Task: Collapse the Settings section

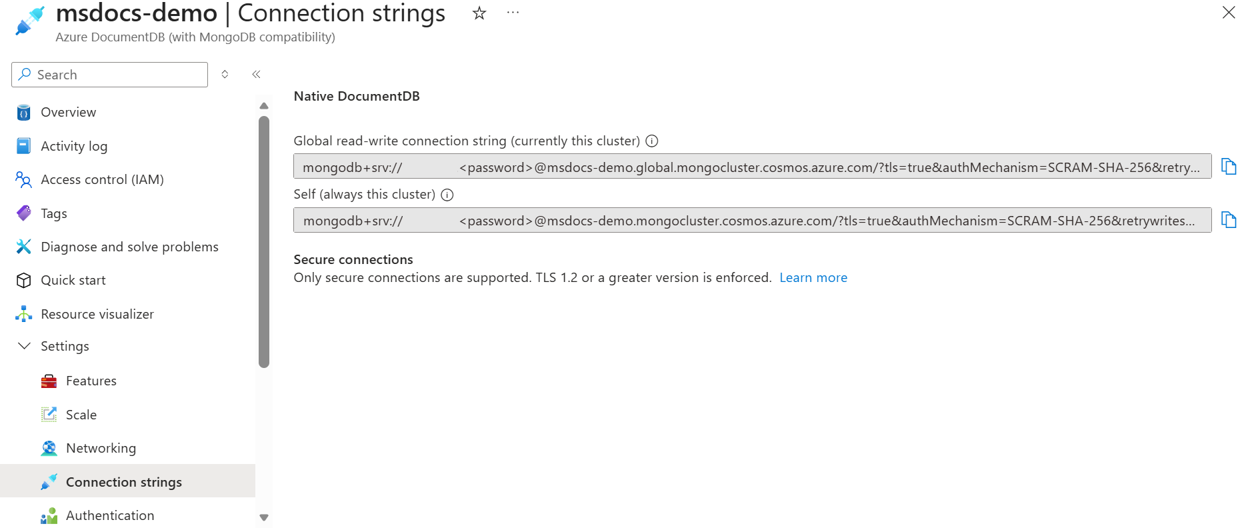Action: pos(24,346)
